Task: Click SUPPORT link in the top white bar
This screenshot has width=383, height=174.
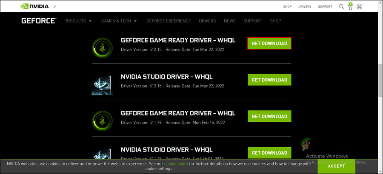Action: pos(325,7)
